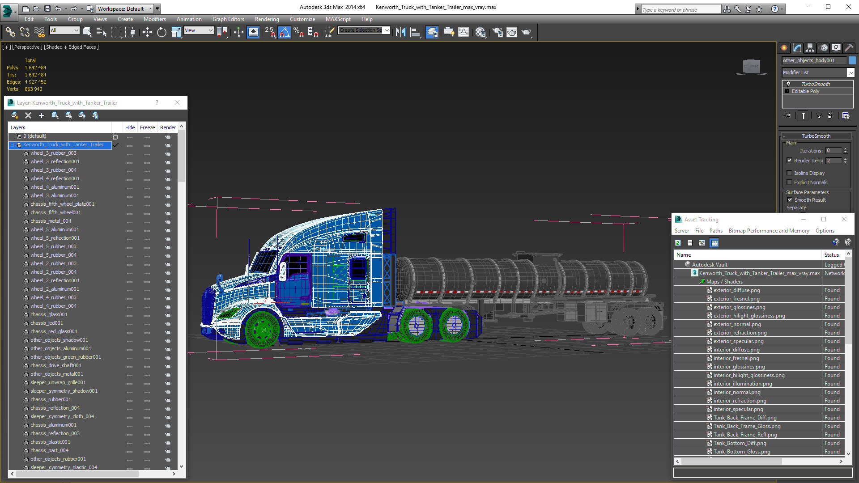Click the Unlink Selection tool

tap(25, 32)
